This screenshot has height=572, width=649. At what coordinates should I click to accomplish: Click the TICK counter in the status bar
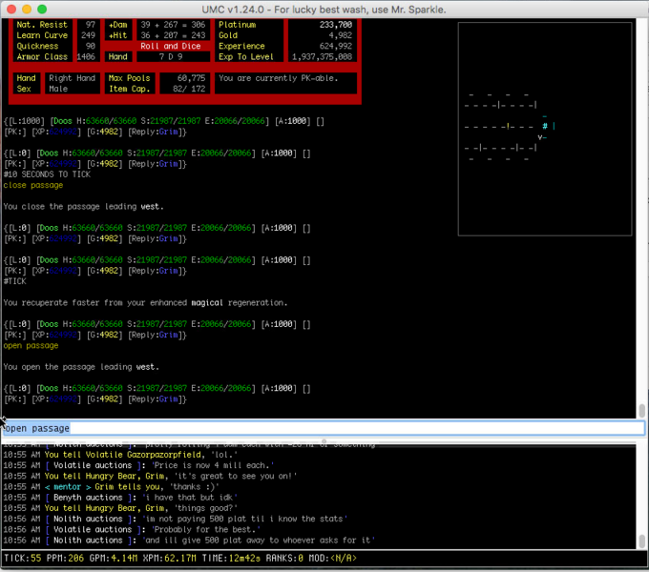click(22, 558)
